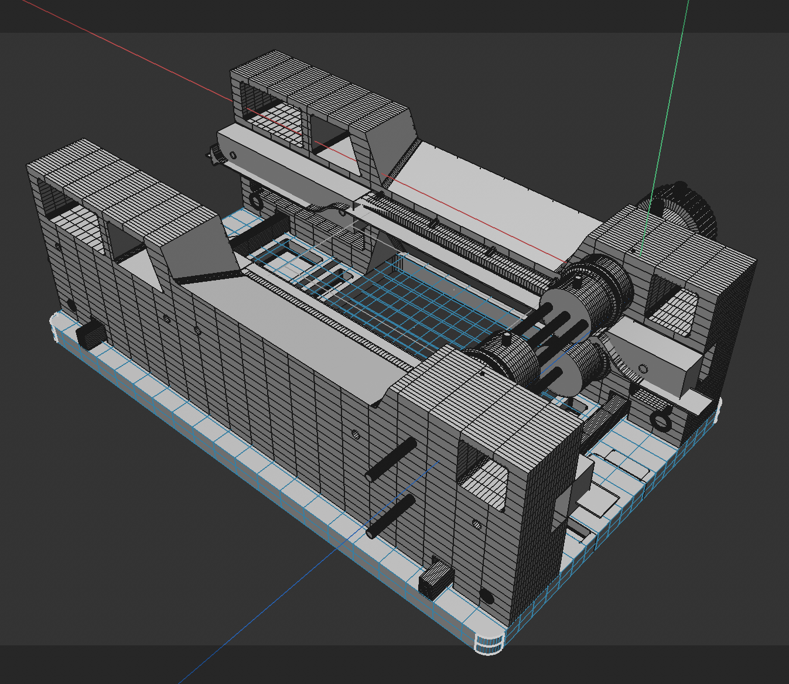789x684 pixels.
Task: Select the upper black rod on side wall
Action: pos(391,460)
